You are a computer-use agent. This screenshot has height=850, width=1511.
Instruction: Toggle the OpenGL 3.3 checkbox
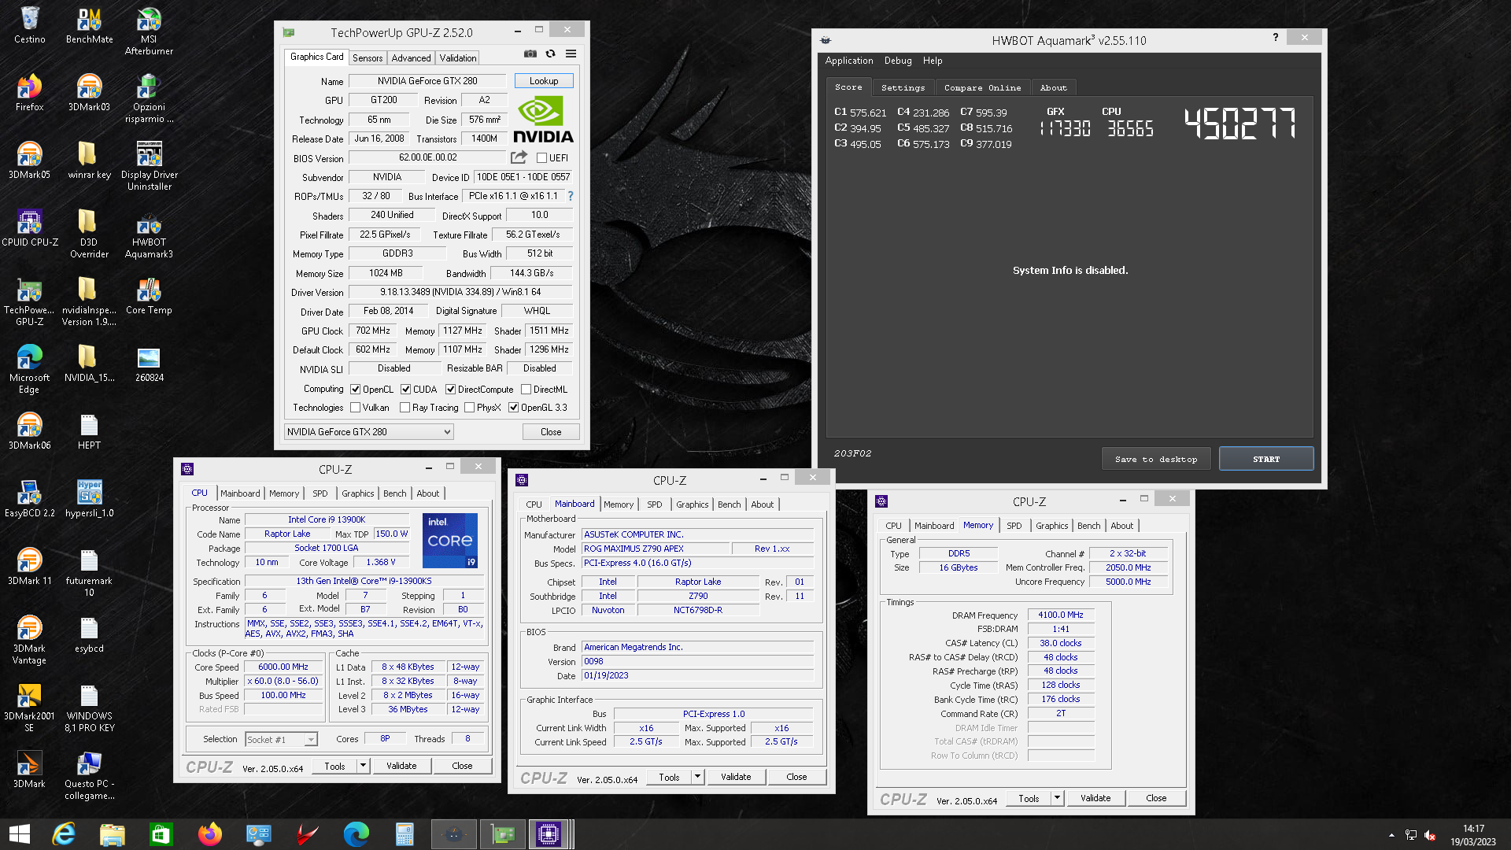click(x=514, y=408)
